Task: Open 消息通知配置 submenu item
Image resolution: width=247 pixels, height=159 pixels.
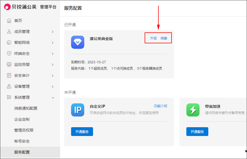Action: (x=26, y=108)
